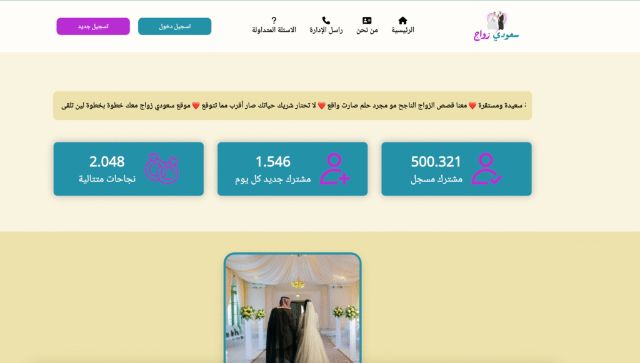Select the 1.546 مشترك جديد كل يوم card

pyautogui.click(x=292, y=169)
